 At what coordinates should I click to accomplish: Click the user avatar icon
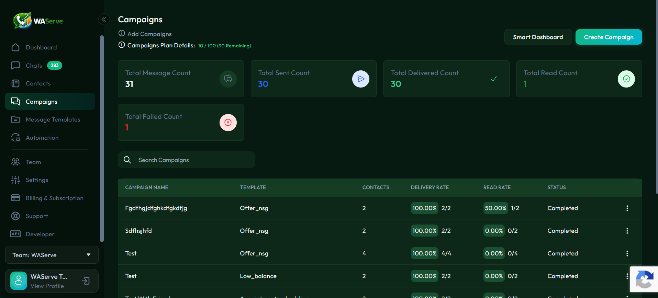(x=19, y=281)
